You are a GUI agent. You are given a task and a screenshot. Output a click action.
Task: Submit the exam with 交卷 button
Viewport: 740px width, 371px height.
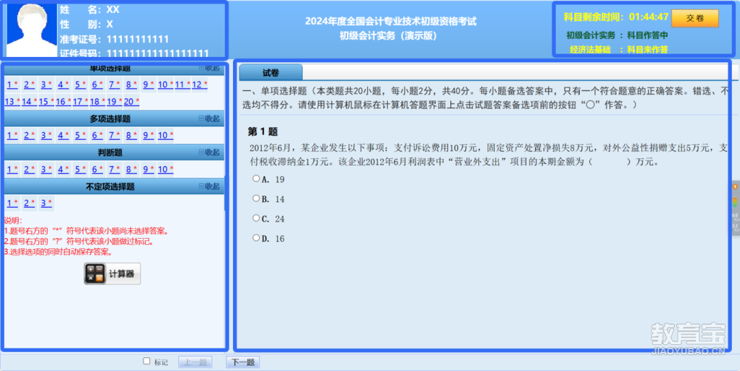tap(695, 19)
